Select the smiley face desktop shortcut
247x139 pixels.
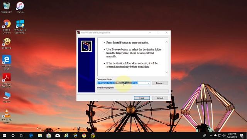pyautogui.click(x=7, y=43)
